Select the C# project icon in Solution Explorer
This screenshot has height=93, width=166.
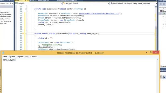coord(164,14)
